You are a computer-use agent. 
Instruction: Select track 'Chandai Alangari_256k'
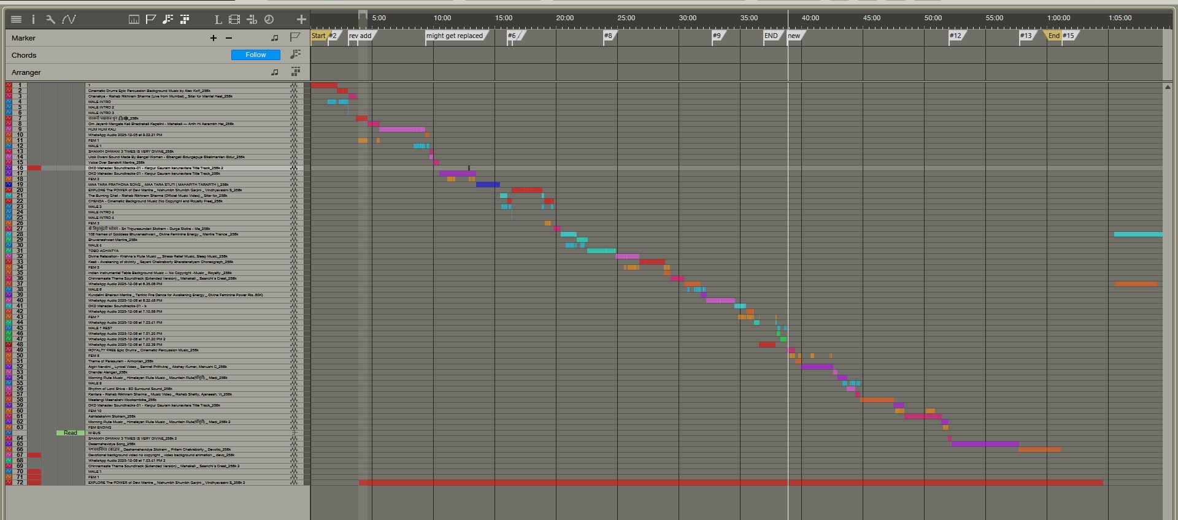108,372
